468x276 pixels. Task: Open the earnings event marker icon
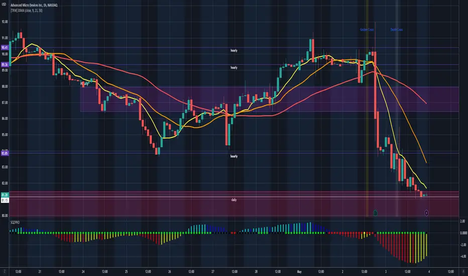point(375,213)
